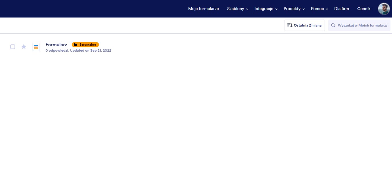Star the Formularz form as favorite

pos(24,46)
